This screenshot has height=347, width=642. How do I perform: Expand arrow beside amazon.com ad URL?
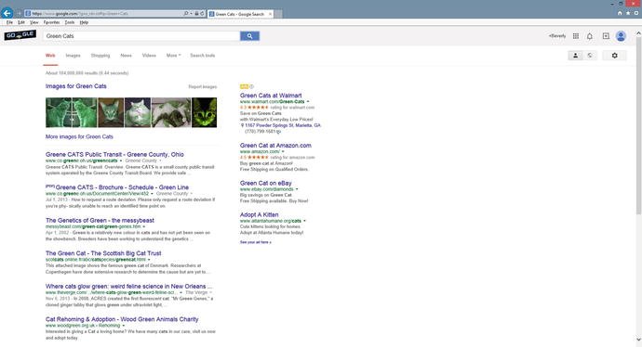coord(283,151)
